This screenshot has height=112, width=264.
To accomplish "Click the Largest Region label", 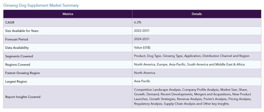I will point(16,82).
